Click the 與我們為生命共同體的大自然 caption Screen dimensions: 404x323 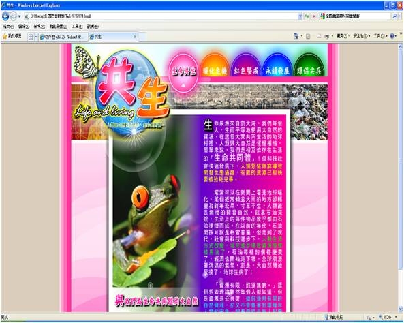click(156, 301)
